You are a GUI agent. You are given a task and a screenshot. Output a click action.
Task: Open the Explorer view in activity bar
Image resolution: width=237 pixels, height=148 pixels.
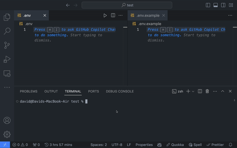pos(7,17)
